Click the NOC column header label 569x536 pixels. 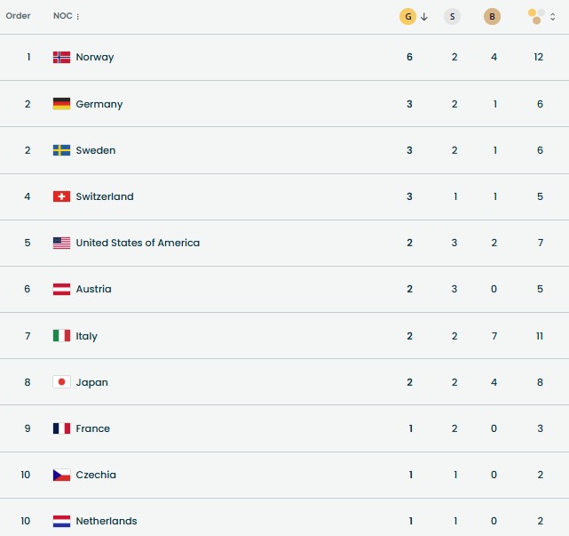62,16
